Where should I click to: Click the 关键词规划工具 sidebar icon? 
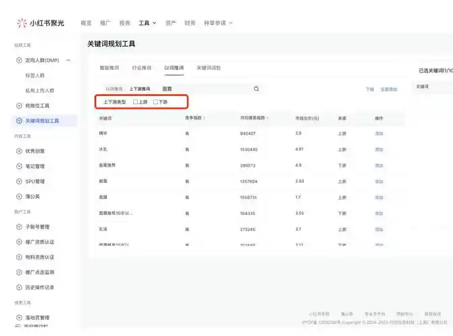pyautogui.click(x=19, y=121)
